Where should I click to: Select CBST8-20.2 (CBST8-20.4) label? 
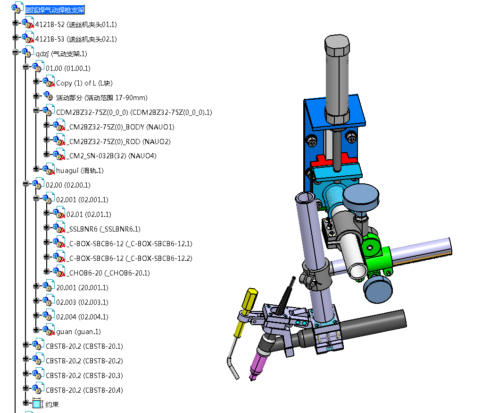tap(84, 390)
